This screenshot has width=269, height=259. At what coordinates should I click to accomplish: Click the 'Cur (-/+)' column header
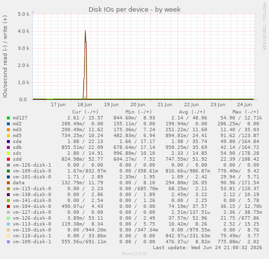[x=85, y=112]
